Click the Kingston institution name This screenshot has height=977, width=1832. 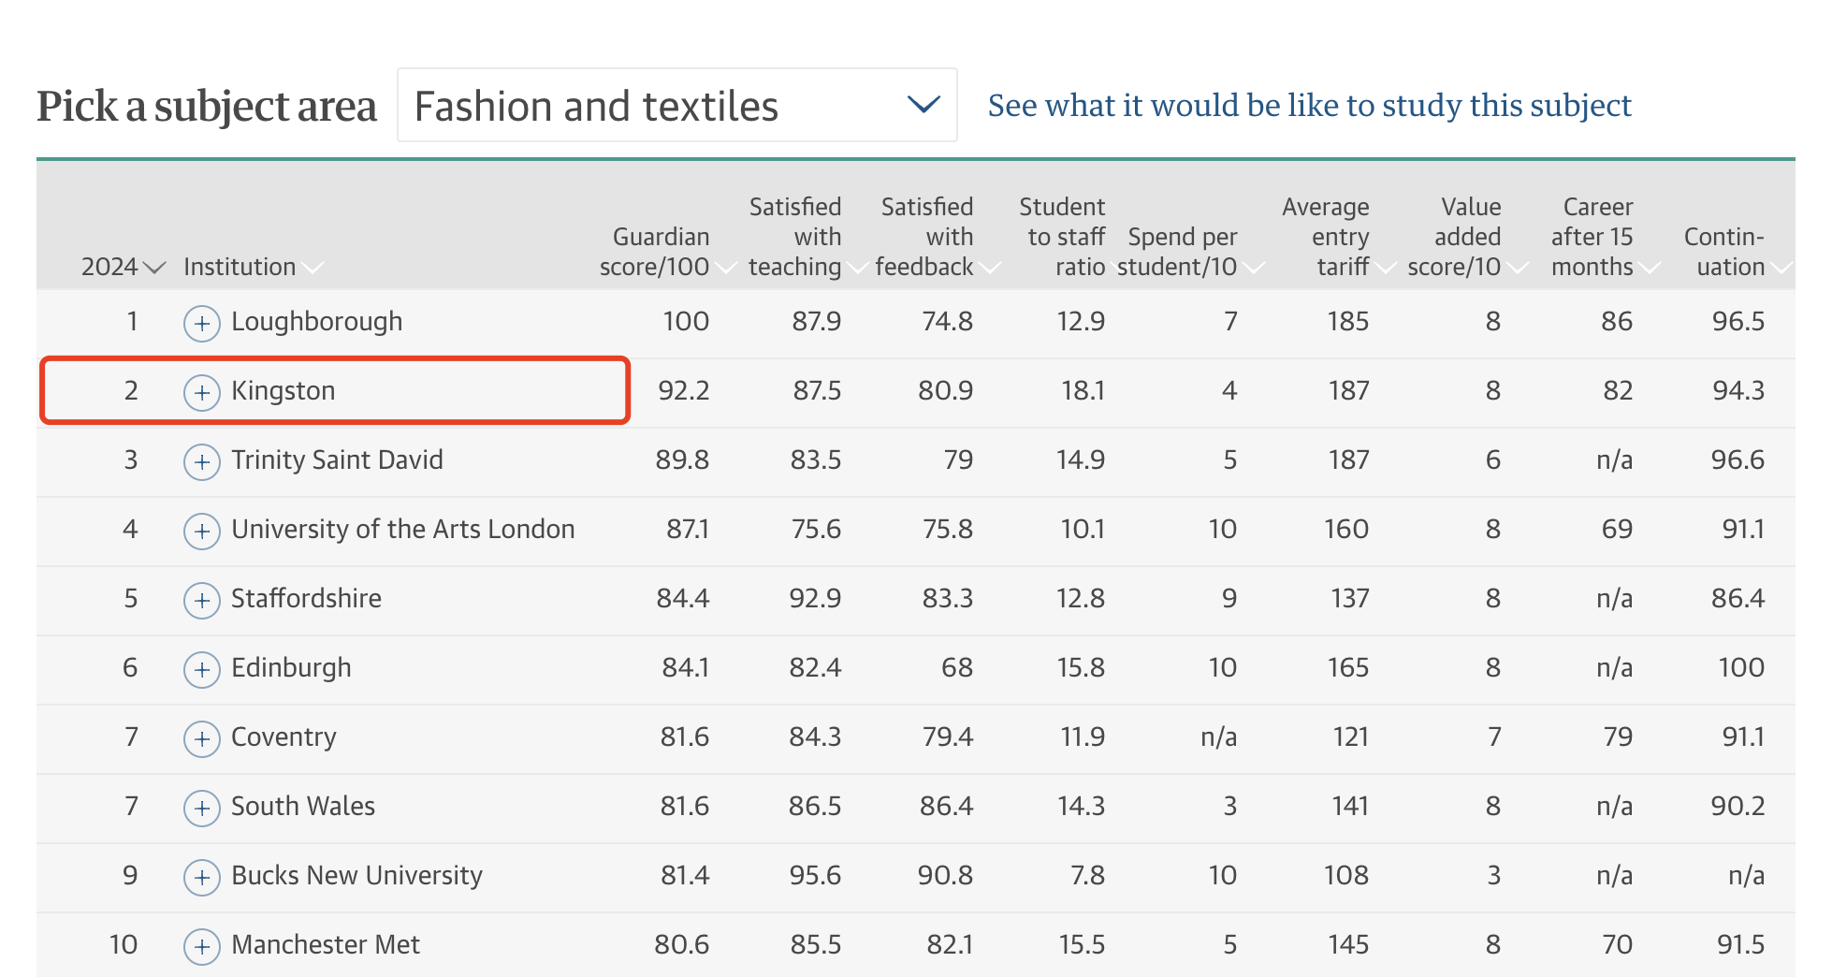click(x=283, y=391)
